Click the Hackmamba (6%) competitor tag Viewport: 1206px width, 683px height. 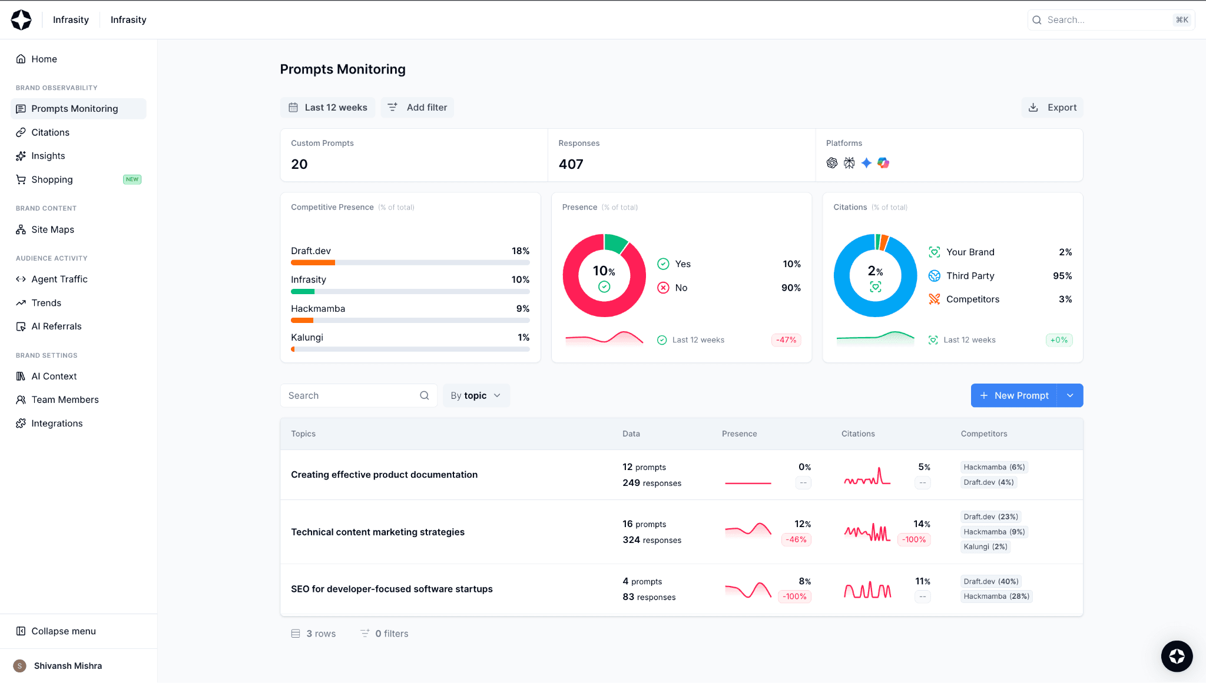[x=995, y=467]
